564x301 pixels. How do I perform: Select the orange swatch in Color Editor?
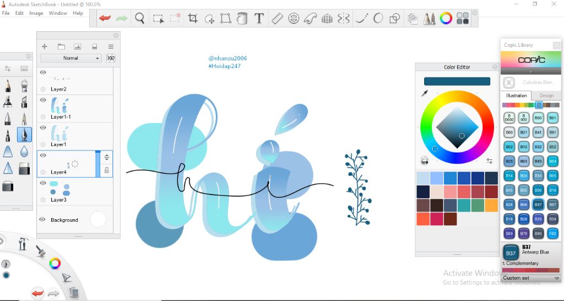point(491,205)
